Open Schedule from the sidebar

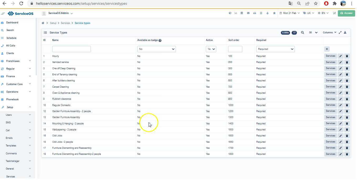[x=11, y=38]
